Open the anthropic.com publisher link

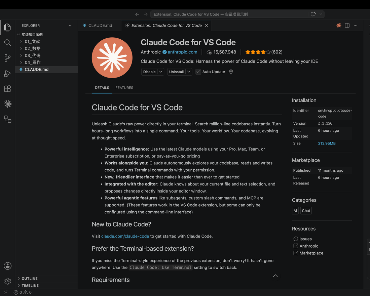click(x=182, y=52)
